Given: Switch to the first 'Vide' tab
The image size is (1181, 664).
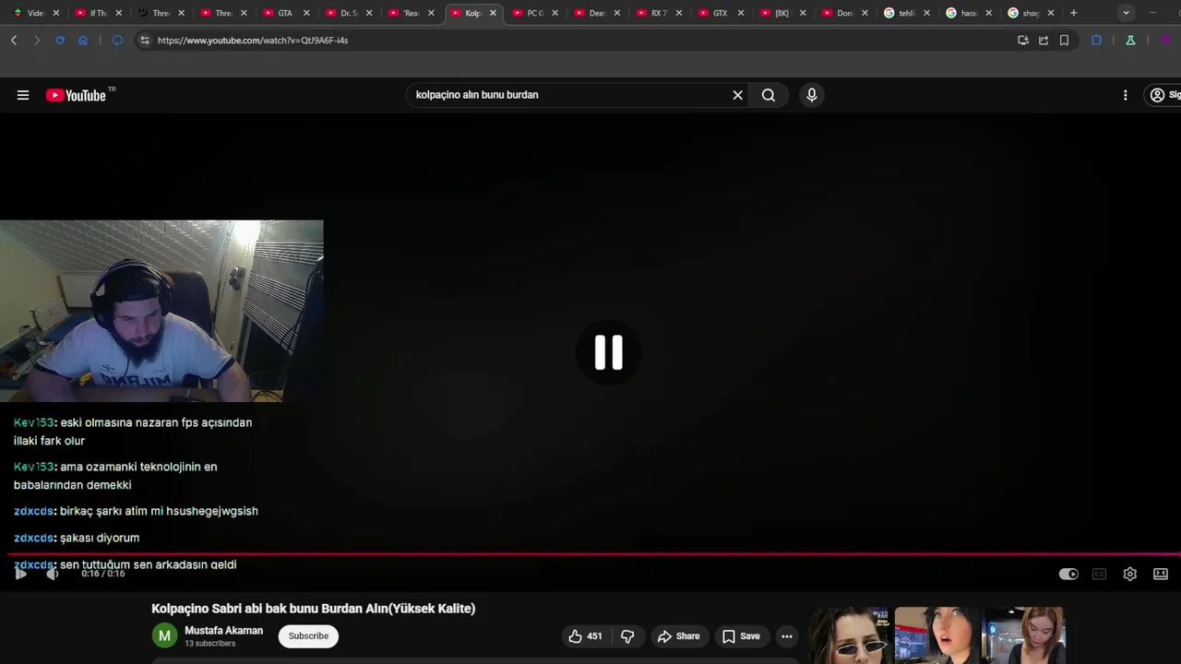Looking at the screenshot, I should tap(35, 13).
